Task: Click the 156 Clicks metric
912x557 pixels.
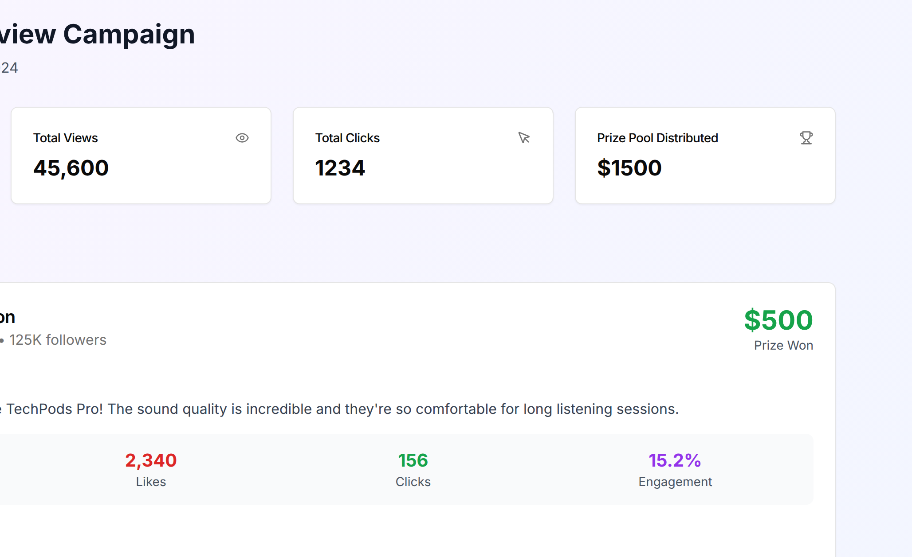Action: [413, 460]
